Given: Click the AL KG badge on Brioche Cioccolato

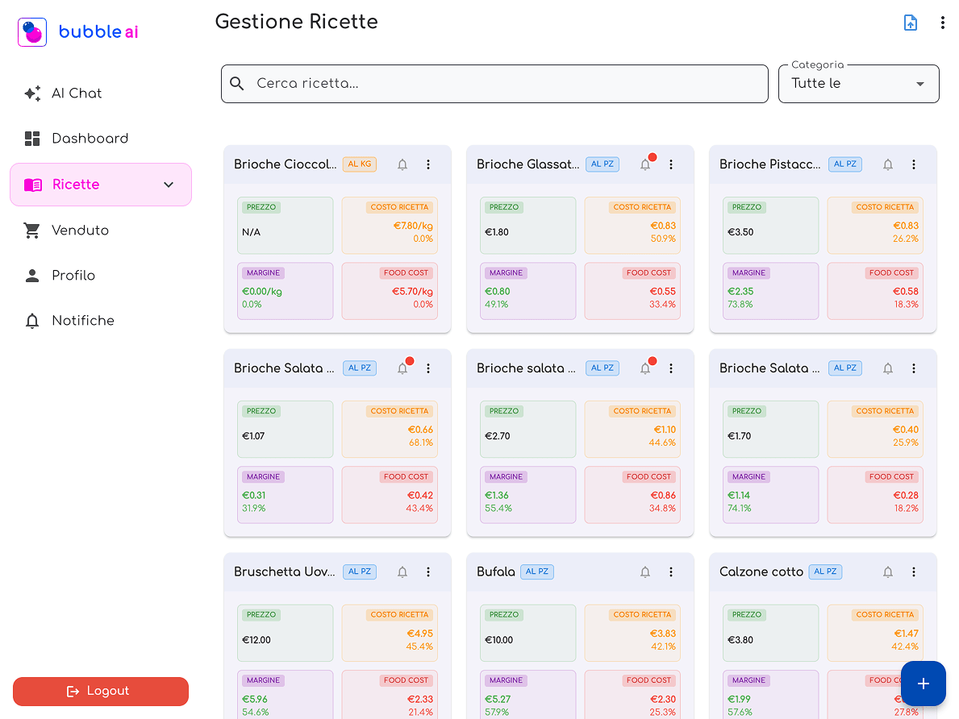Looking at the screenshot, I should click(360, 164).
